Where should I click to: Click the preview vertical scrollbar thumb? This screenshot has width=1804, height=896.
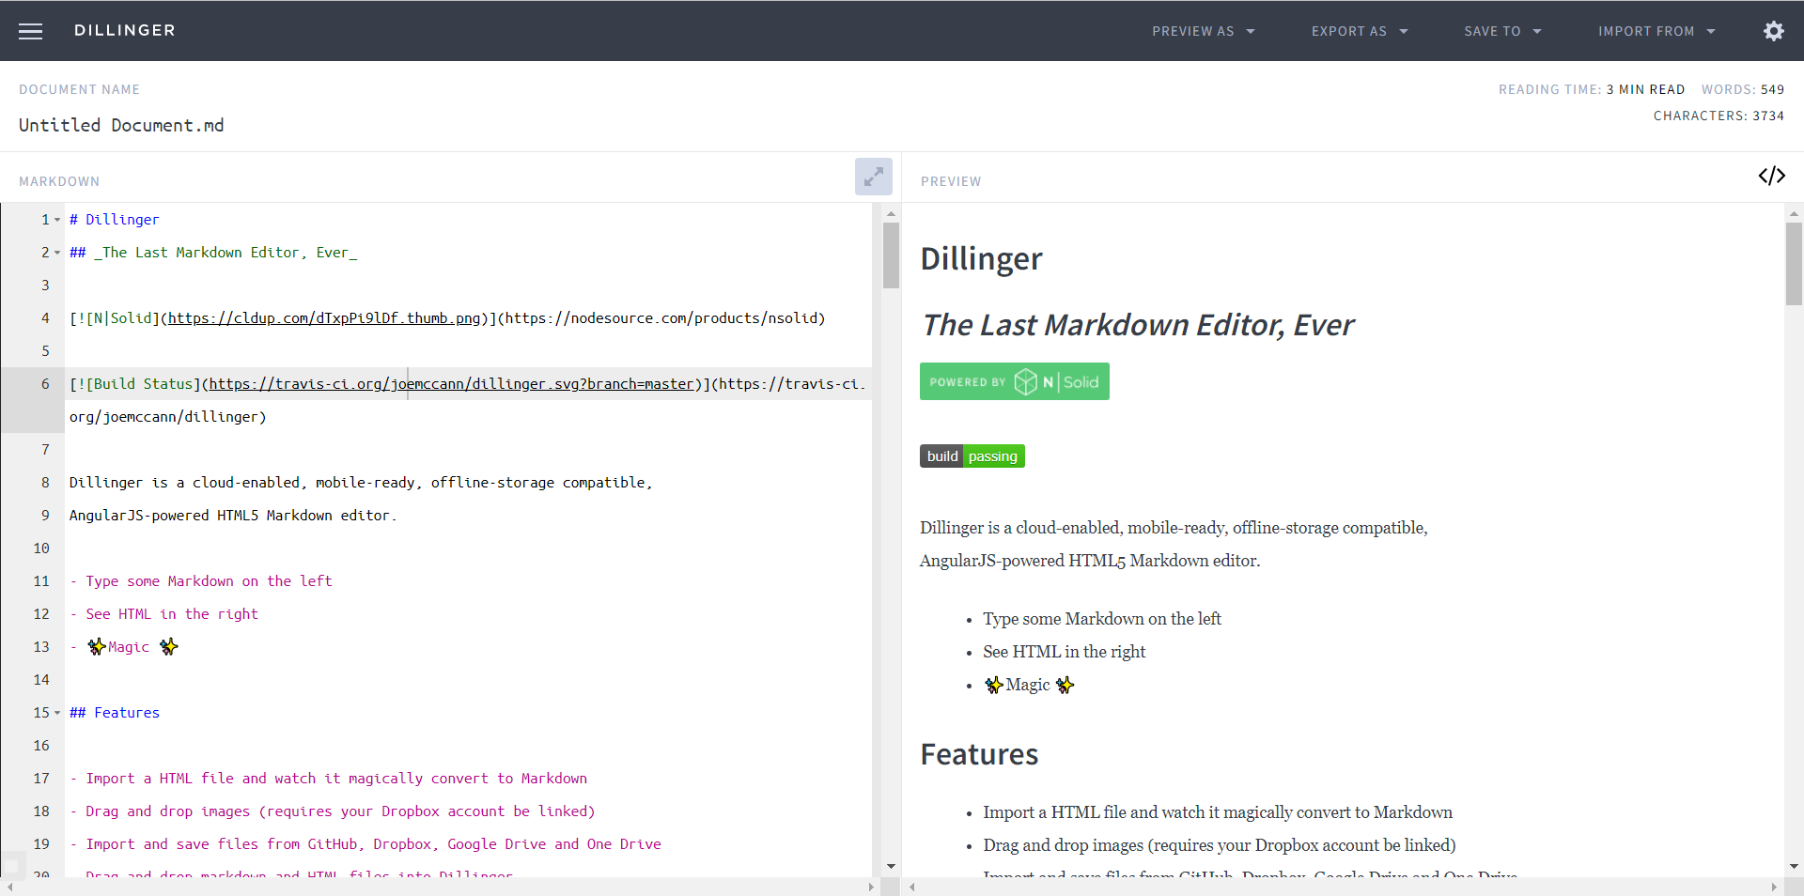1794,263
